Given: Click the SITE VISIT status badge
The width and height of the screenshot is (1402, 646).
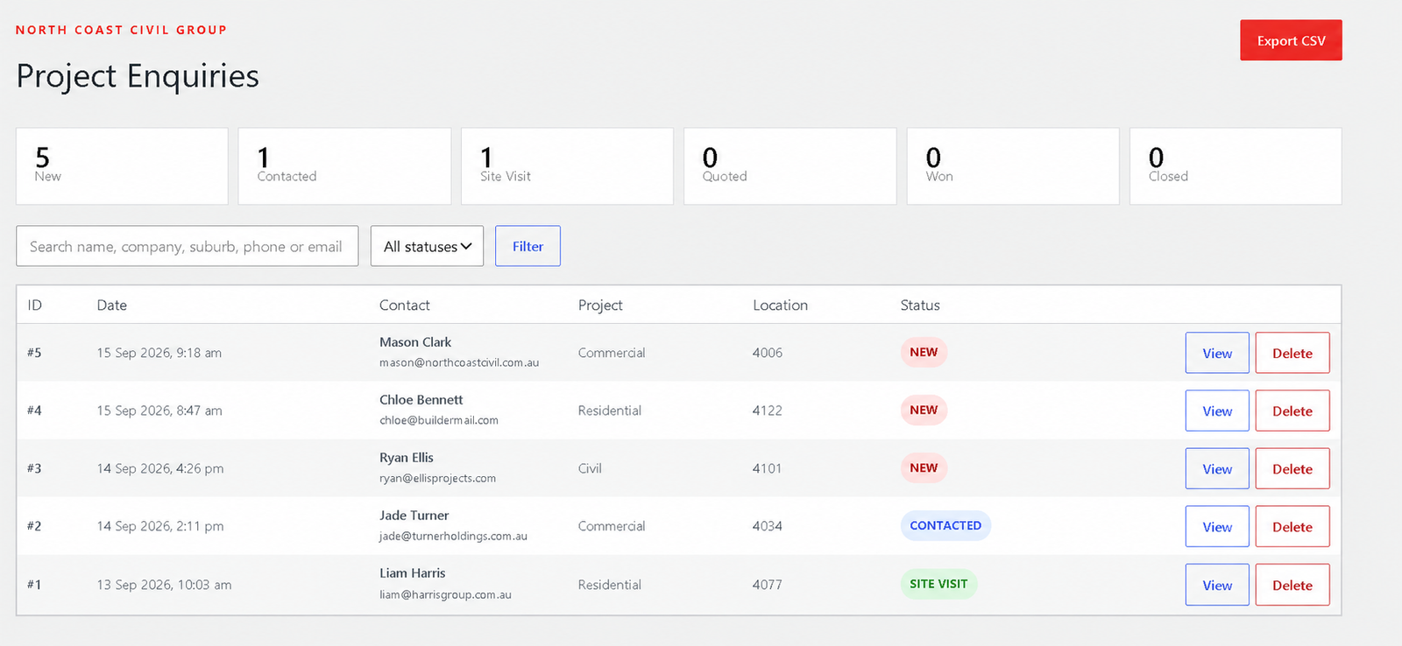Looking at the screenshot, I should click(x=938, y=584).
